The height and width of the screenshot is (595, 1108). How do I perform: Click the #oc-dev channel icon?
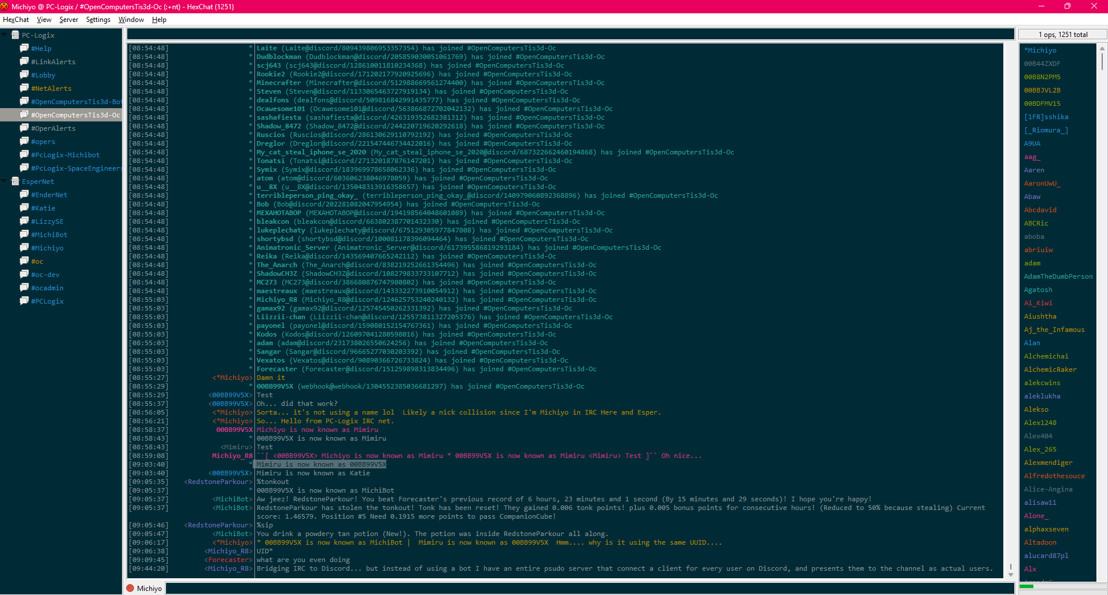click(24, 274)
